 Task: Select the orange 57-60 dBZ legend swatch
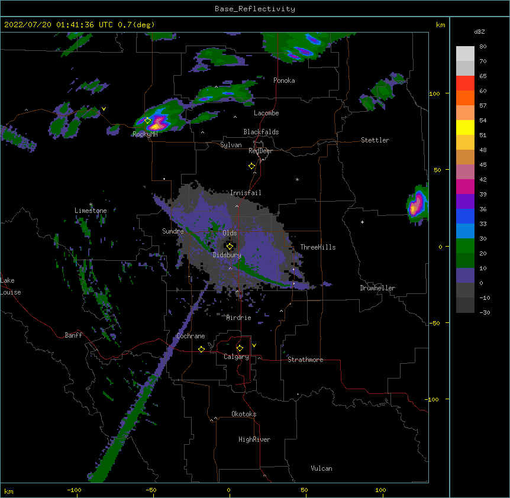coord(465,98)
